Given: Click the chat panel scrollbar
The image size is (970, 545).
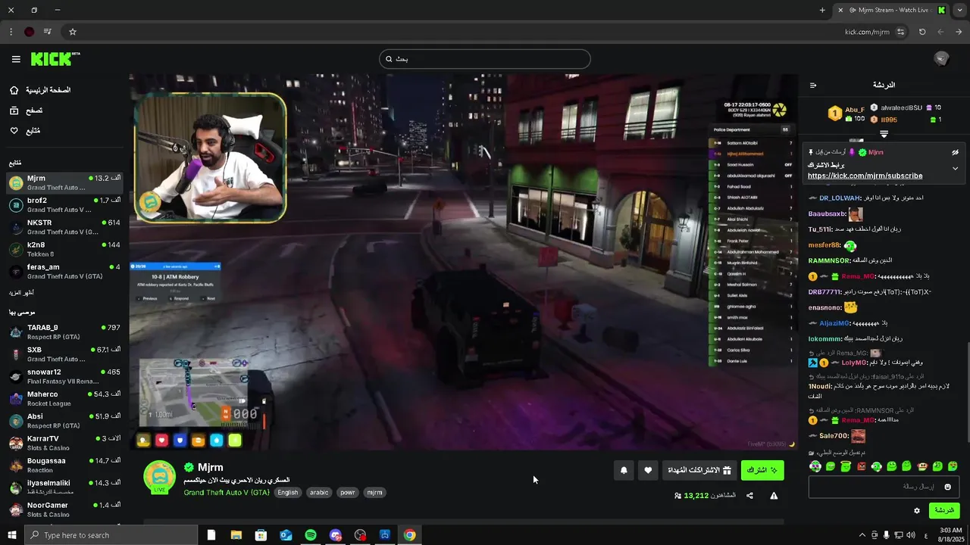Looking at the screenshot, I should click(967, 394).
